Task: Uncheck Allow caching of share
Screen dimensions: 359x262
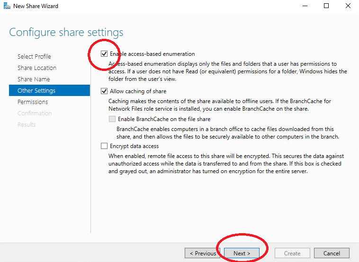Action: [104, 91]
